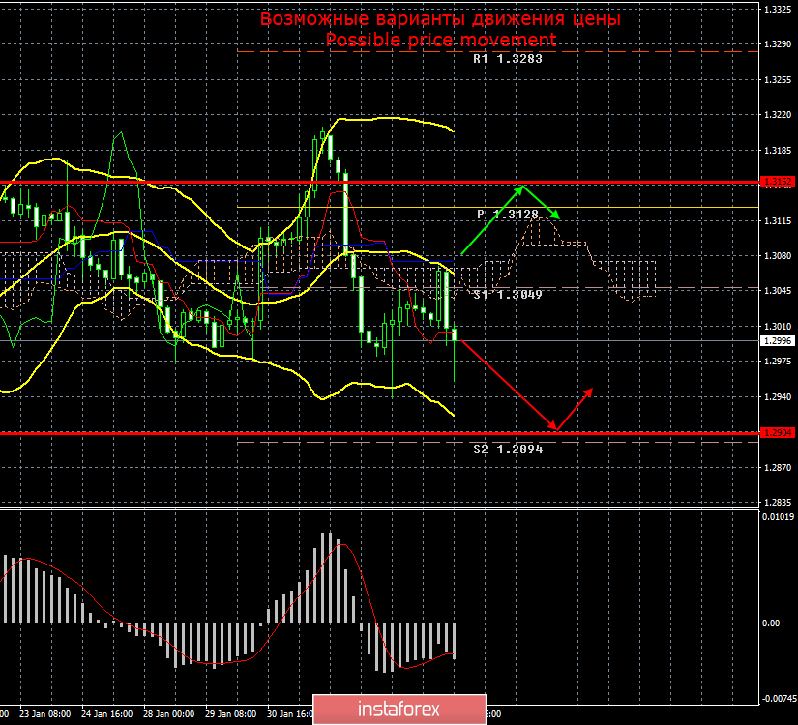Click the 29 Jan 08:00 time axis label
Screen dimensions: 798x725
coord(230,715)
